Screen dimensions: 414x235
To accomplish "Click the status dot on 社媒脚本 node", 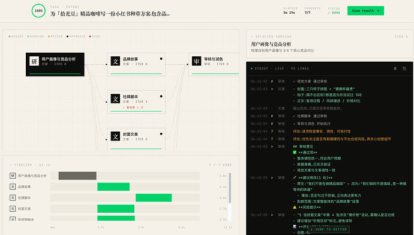I will pyautogui.click(x=161, y=96).
